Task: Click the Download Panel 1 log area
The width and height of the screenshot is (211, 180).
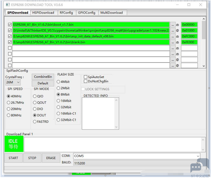Action: (115, 145)
